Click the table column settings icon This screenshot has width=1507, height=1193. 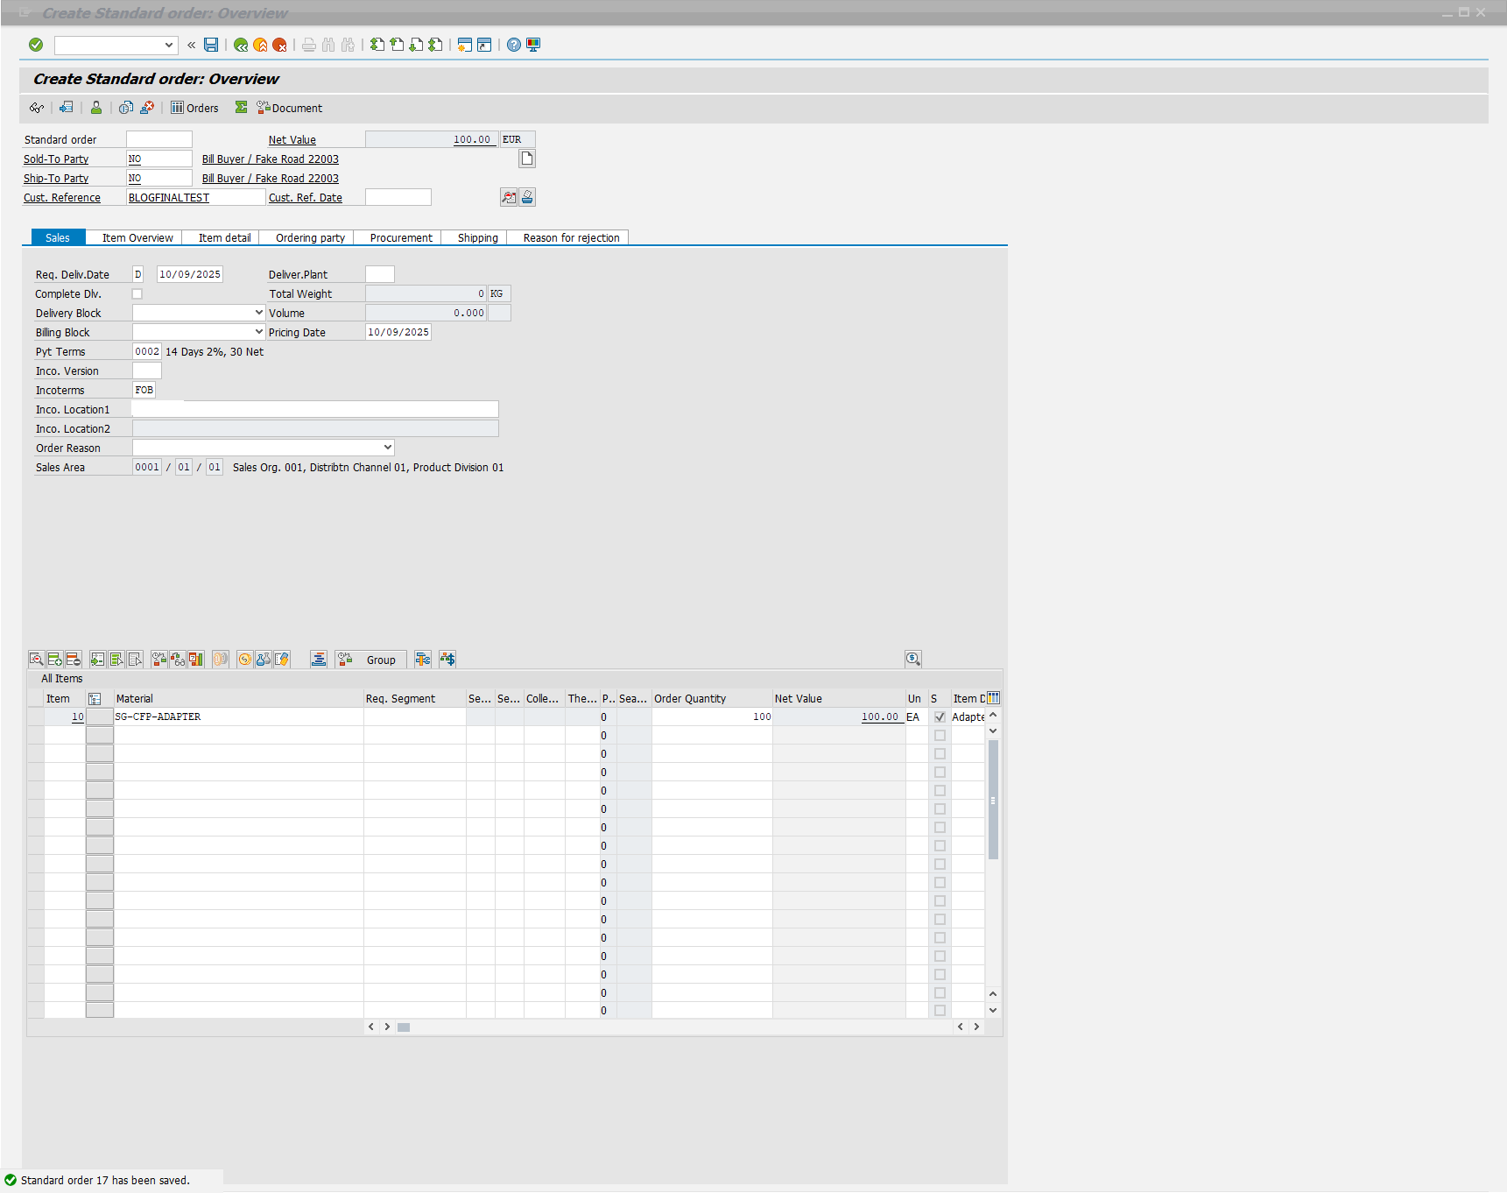pyautogui.click(x=993, y=698)
